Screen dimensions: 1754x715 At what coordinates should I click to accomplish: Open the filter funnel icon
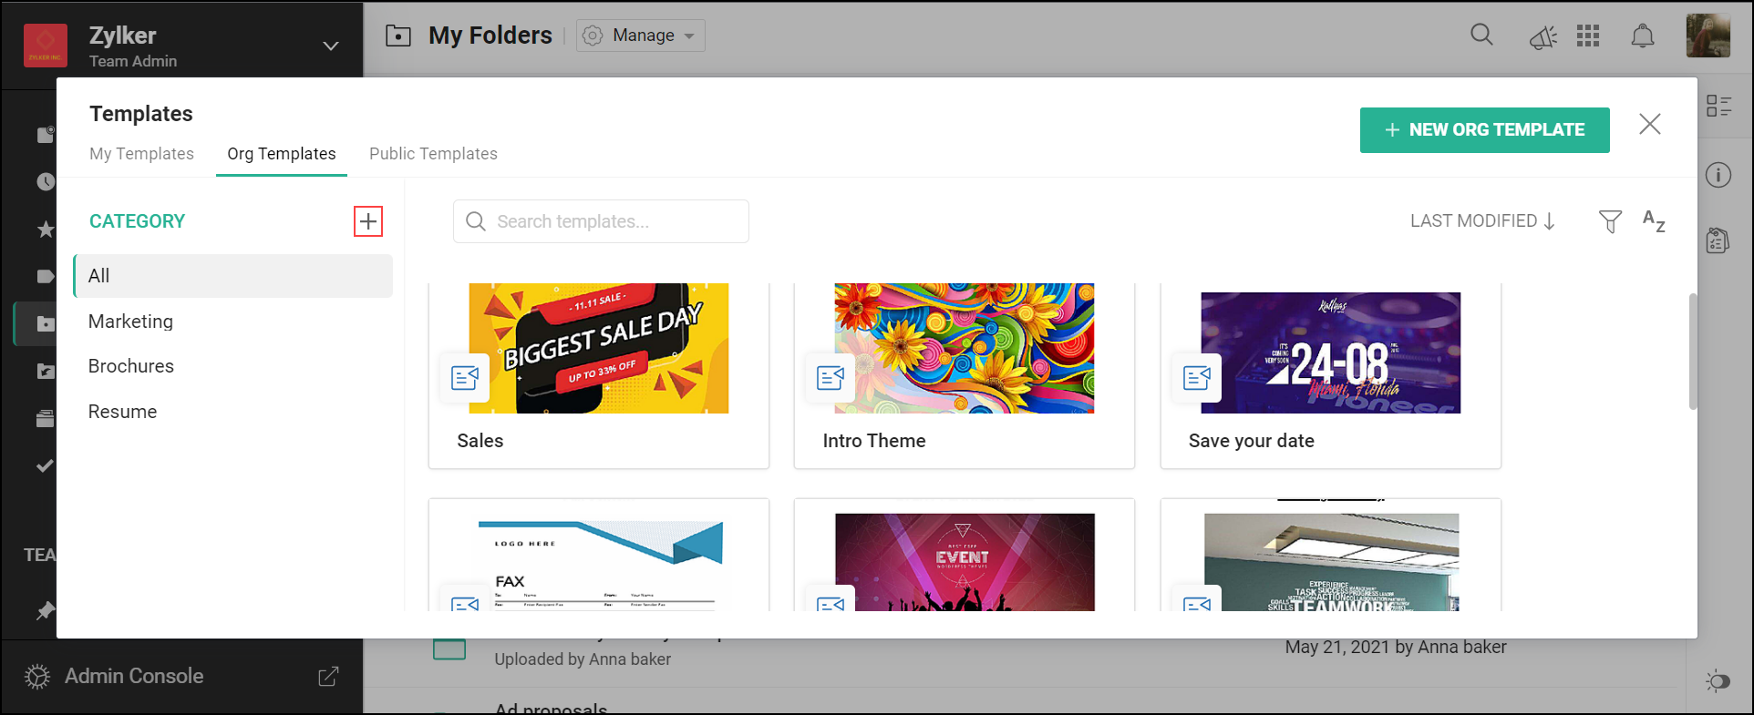[x=1610, y=221]
